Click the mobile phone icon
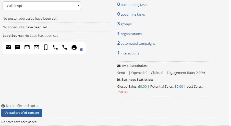Screen dimensions: 231x126 point(46,47)
